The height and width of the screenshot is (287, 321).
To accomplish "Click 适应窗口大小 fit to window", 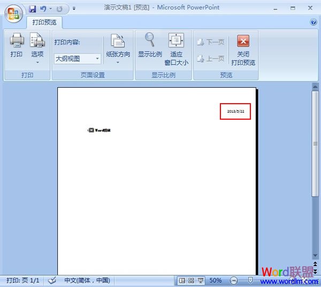I will 176,49.
